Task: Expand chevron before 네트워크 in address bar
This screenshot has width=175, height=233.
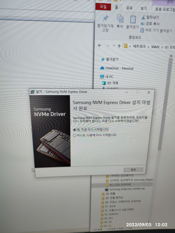Action: tap(130, 46)
